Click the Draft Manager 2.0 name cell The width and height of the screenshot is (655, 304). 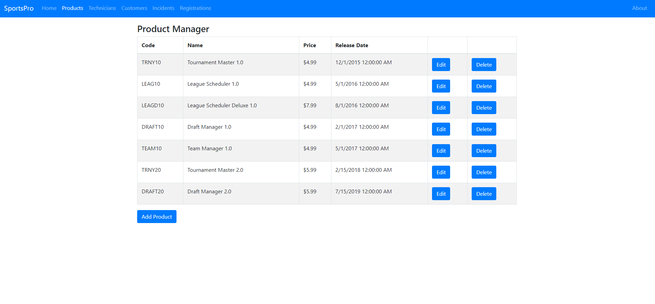pos(209,192)
